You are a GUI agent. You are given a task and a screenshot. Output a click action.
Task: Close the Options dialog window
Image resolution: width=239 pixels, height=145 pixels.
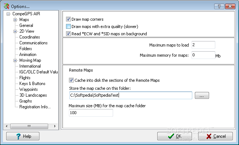click(x=230, y=7)
